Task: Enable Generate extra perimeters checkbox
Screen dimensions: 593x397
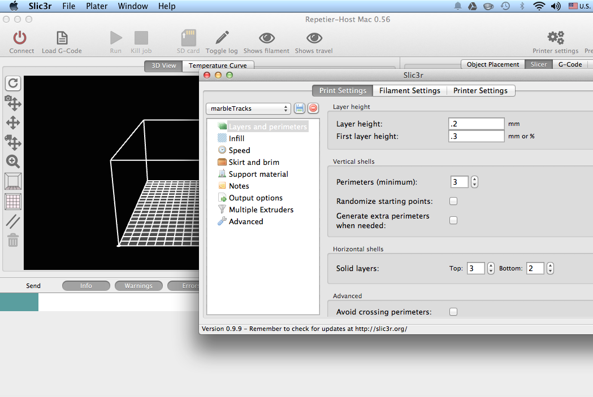Action: point(453,220)
